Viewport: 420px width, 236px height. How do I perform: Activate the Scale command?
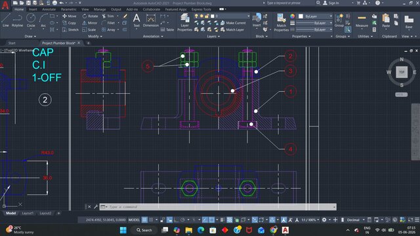(x=89, y=29)
